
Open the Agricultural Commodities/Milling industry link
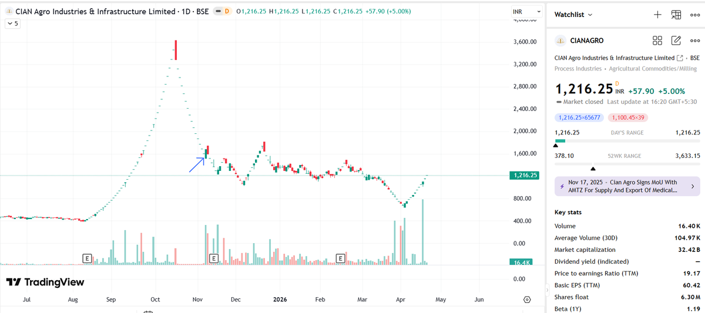tap(653, 69)
